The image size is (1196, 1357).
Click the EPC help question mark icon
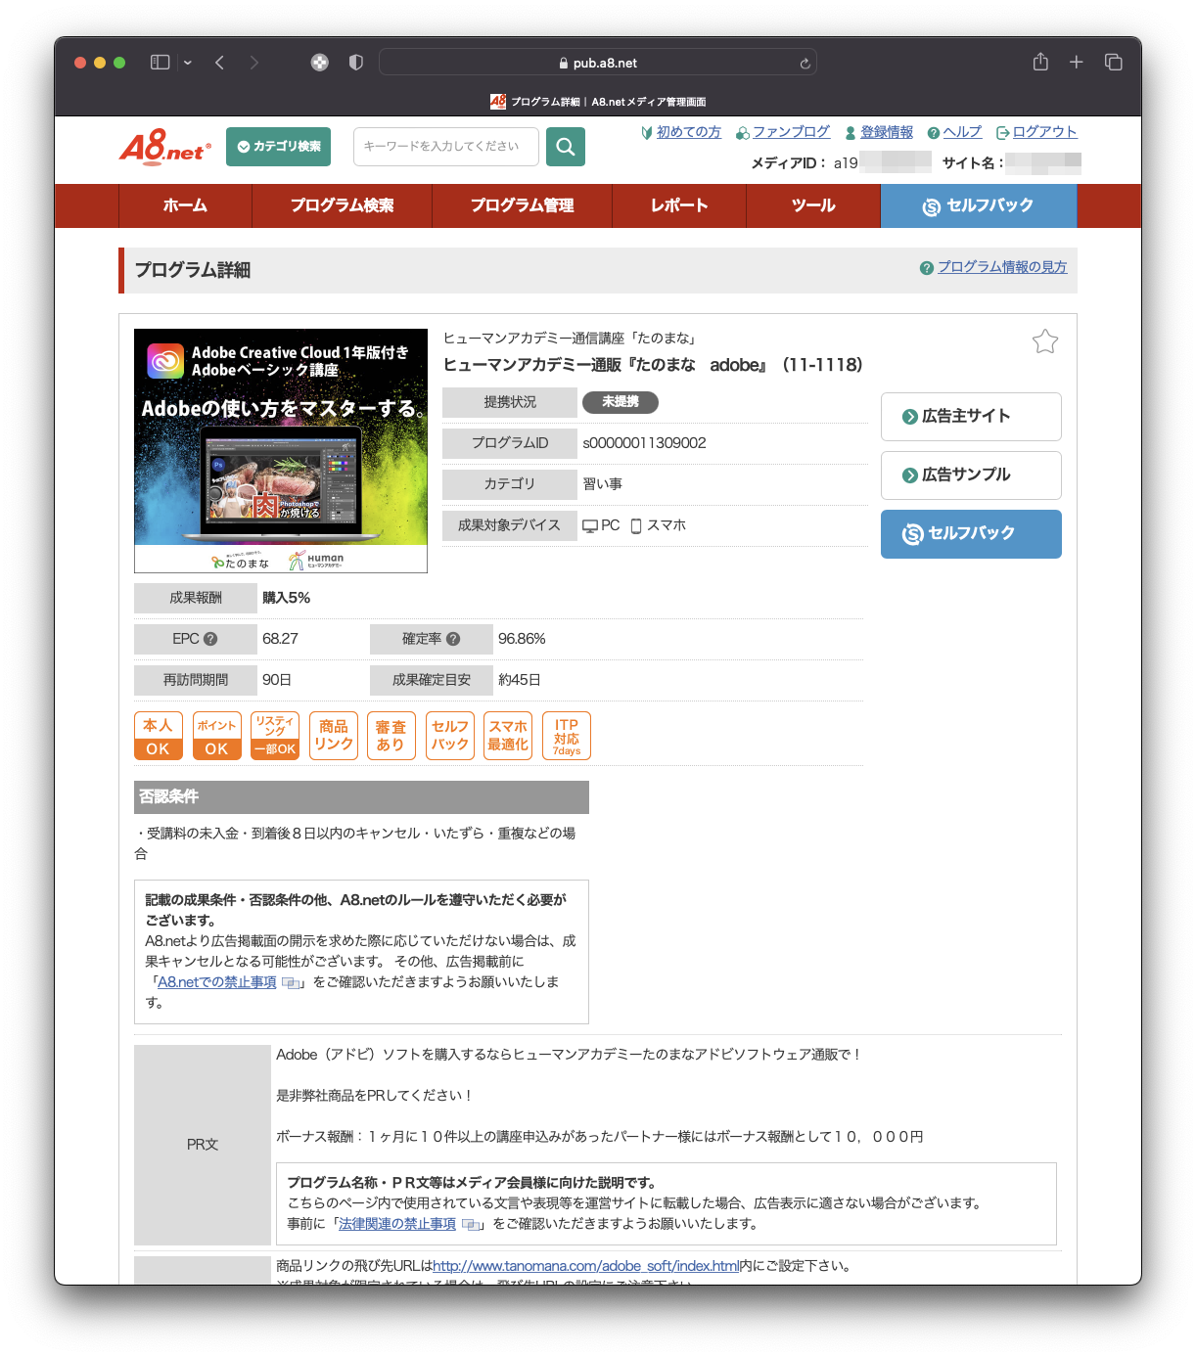(210, 639)
